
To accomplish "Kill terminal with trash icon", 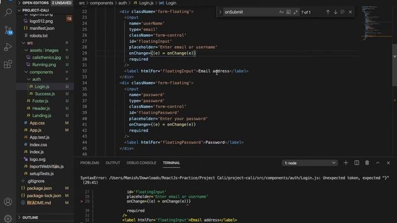I will point(367,163).
